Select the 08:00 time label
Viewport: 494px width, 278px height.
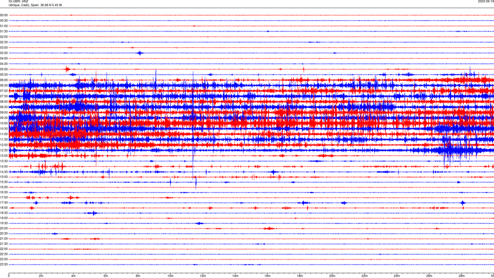coord(4,101)
